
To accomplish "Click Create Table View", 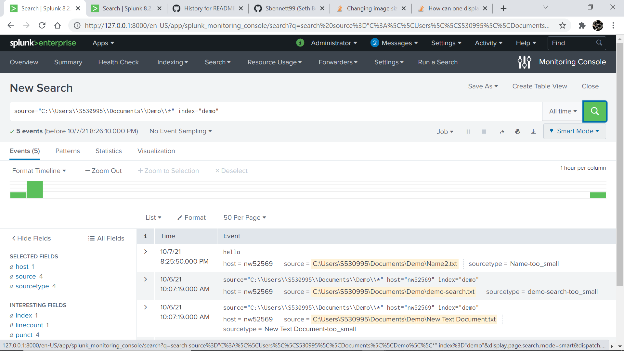I will pos(539,86).
